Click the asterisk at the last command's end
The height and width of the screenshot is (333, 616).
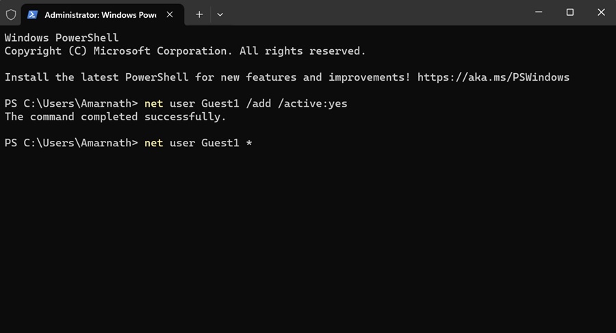pos(249,144)
